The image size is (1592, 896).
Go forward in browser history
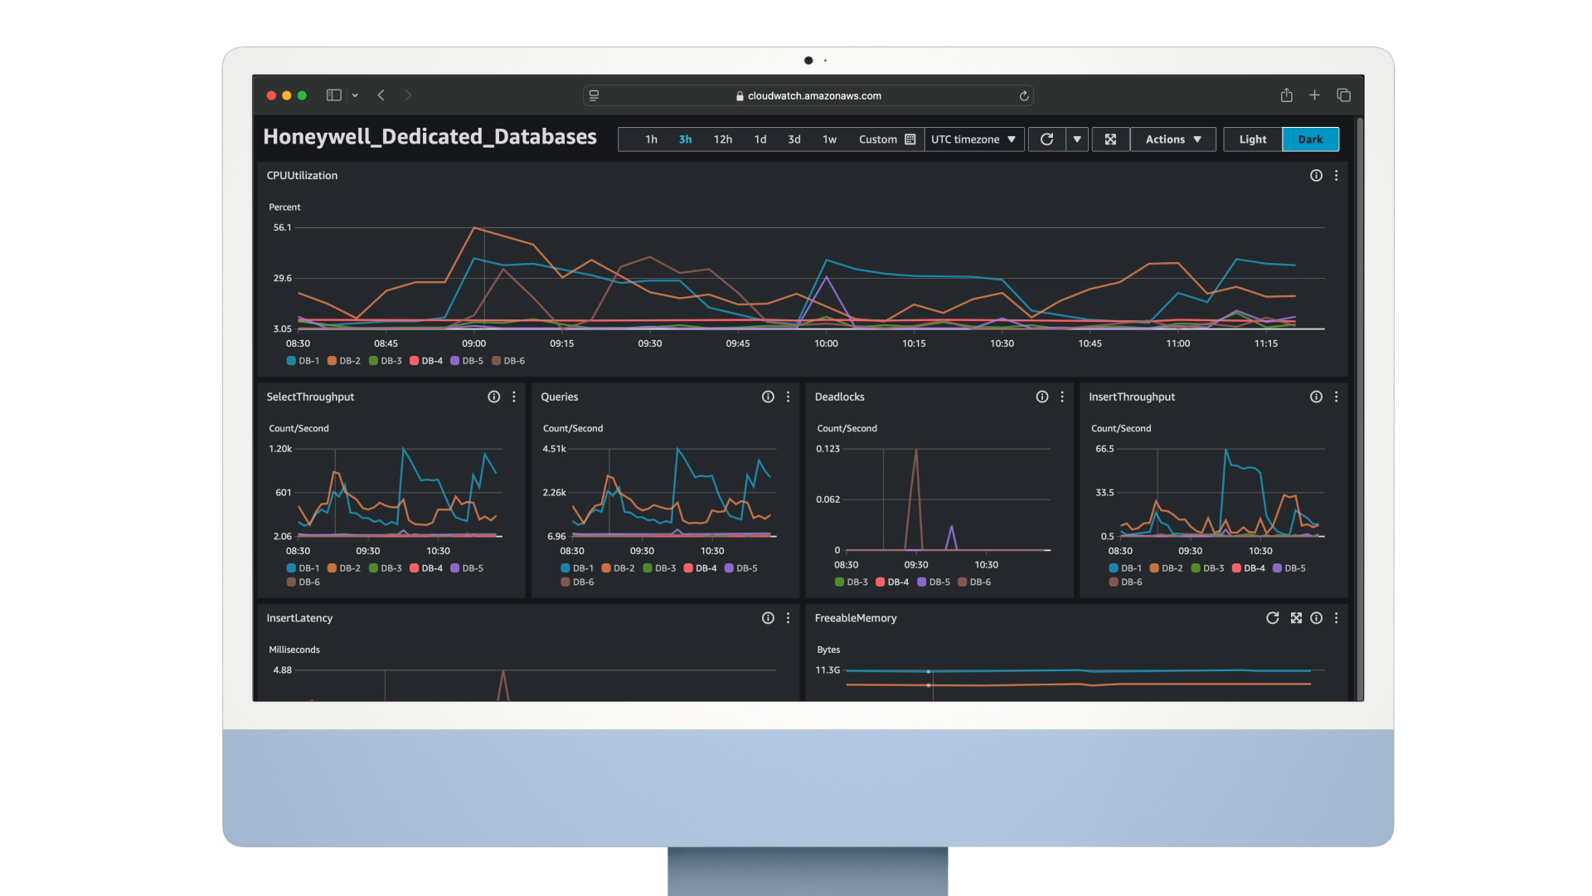[x=408, y=95]
